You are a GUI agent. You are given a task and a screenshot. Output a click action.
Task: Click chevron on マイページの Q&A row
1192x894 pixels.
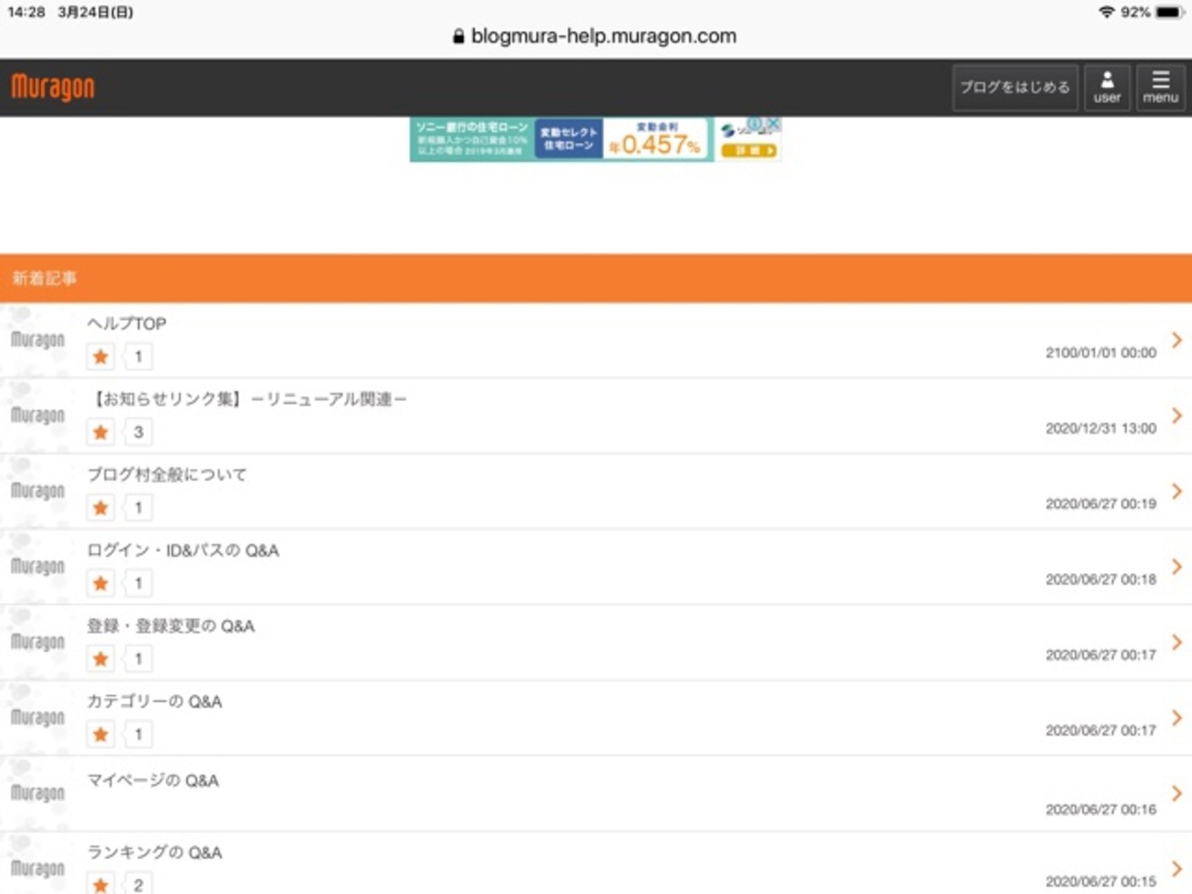pyautogui.click(x=1177, y=793)
